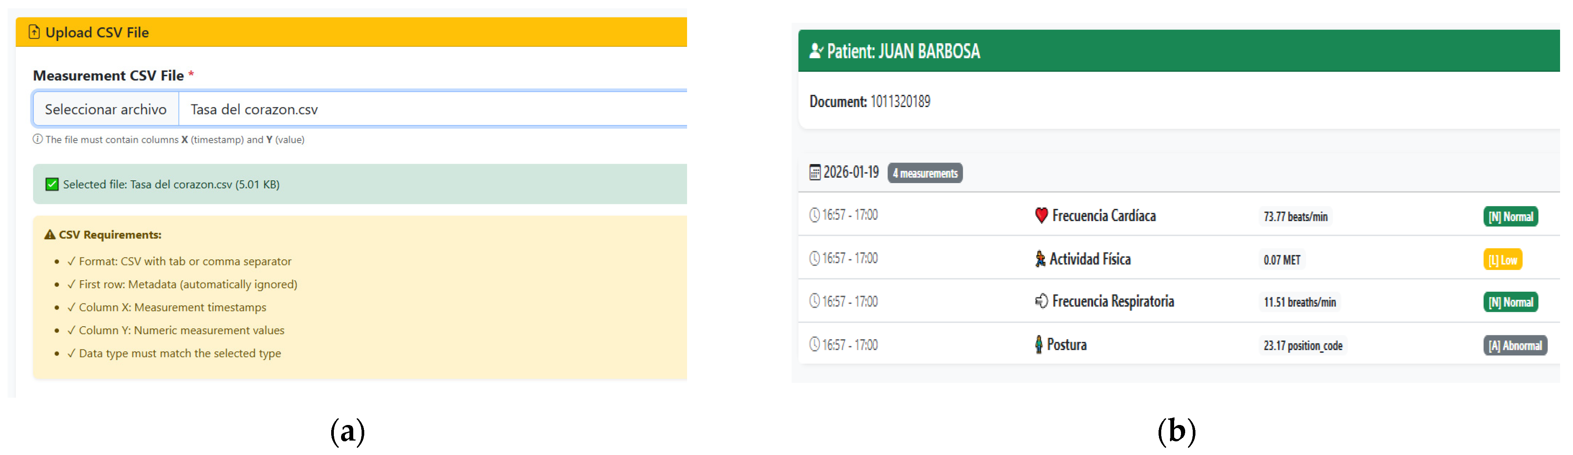Viewport: 1573px width, 455px height.
Task: Click the Frecuencia Respiratoria icon
Action: (1041, 301)
